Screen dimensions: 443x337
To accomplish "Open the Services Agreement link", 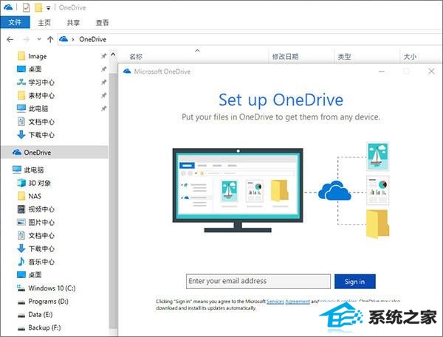I will tap(288, 302).
